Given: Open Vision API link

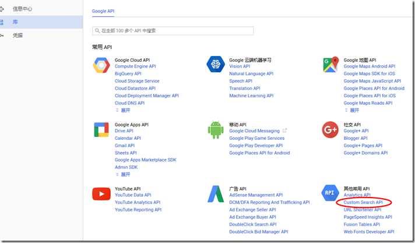Looking at the screenshot, I should pos(240,66).
